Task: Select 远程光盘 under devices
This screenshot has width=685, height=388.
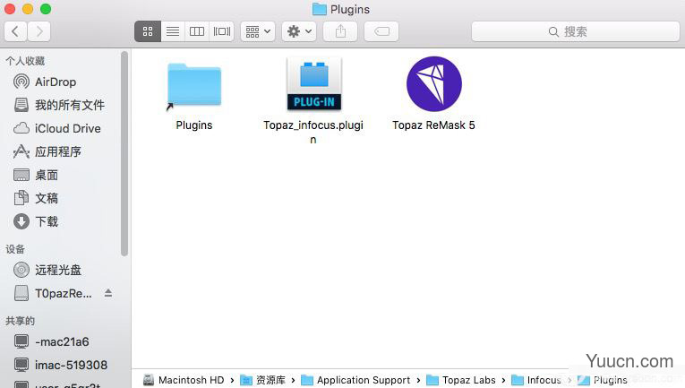Action: [x=60, y=270]
